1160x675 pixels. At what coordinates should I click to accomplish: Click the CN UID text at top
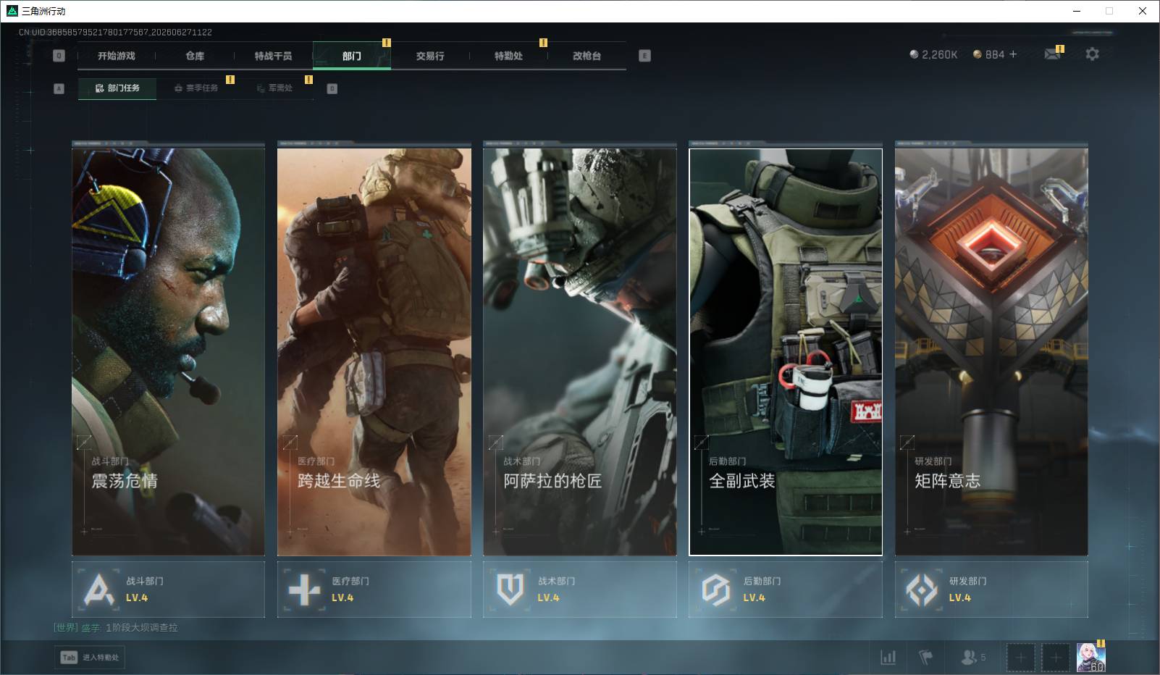115,33
